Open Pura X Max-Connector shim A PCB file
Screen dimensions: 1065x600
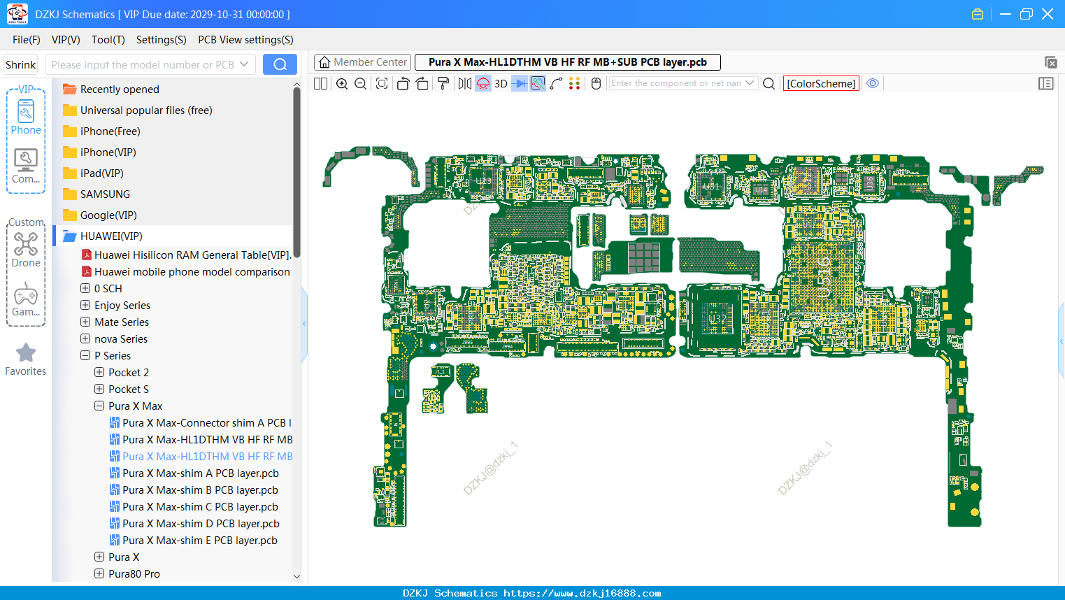coord(201,422)
